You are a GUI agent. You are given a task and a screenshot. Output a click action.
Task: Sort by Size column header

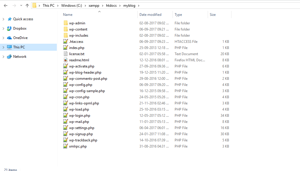coord(213,15)
